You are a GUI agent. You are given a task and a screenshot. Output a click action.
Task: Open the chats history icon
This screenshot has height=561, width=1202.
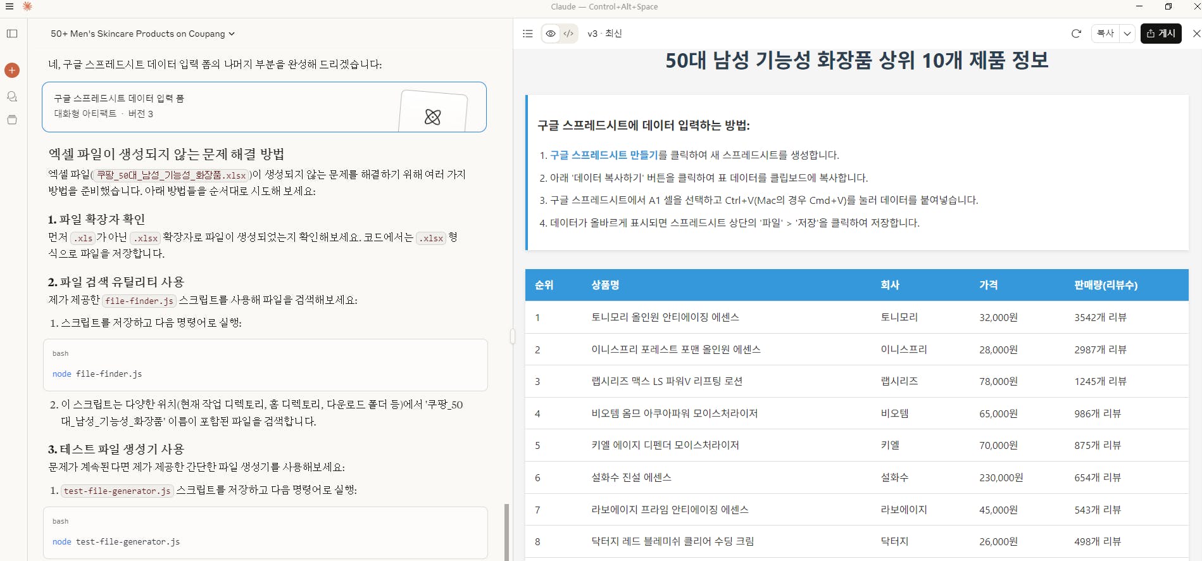pos(12,96)
